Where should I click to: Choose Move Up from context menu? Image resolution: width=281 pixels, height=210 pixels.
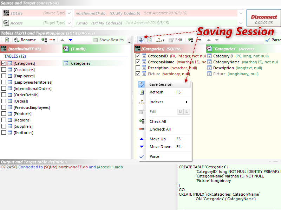click(x=164, y=139)
